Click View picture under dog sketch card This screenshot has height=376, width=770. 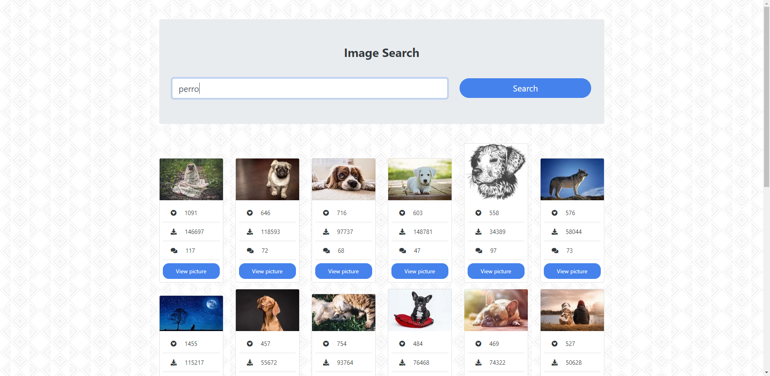tap(496, 271)
